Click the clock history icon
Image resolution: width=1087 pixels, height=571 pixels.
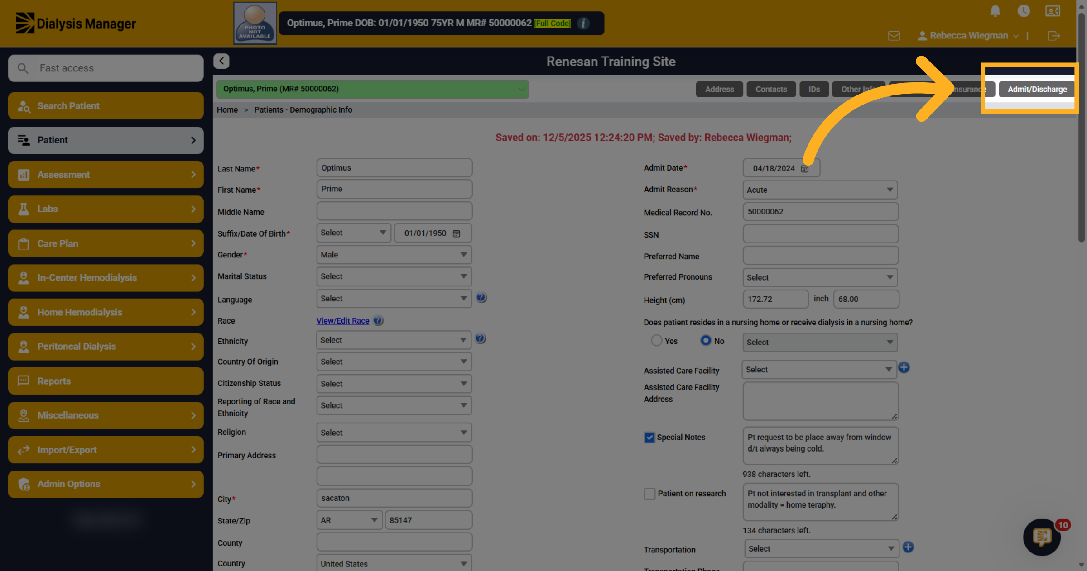click(1024, 11)
